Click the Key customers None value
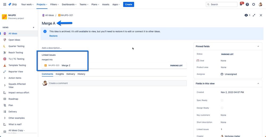The height and width of the screenshot is (137, 266). [x=223, y=115]
